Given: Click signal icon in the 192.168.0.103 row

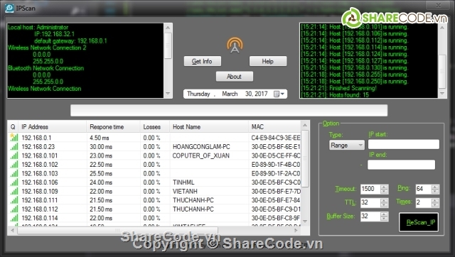Looking at the screenshot, I should 14,173.
